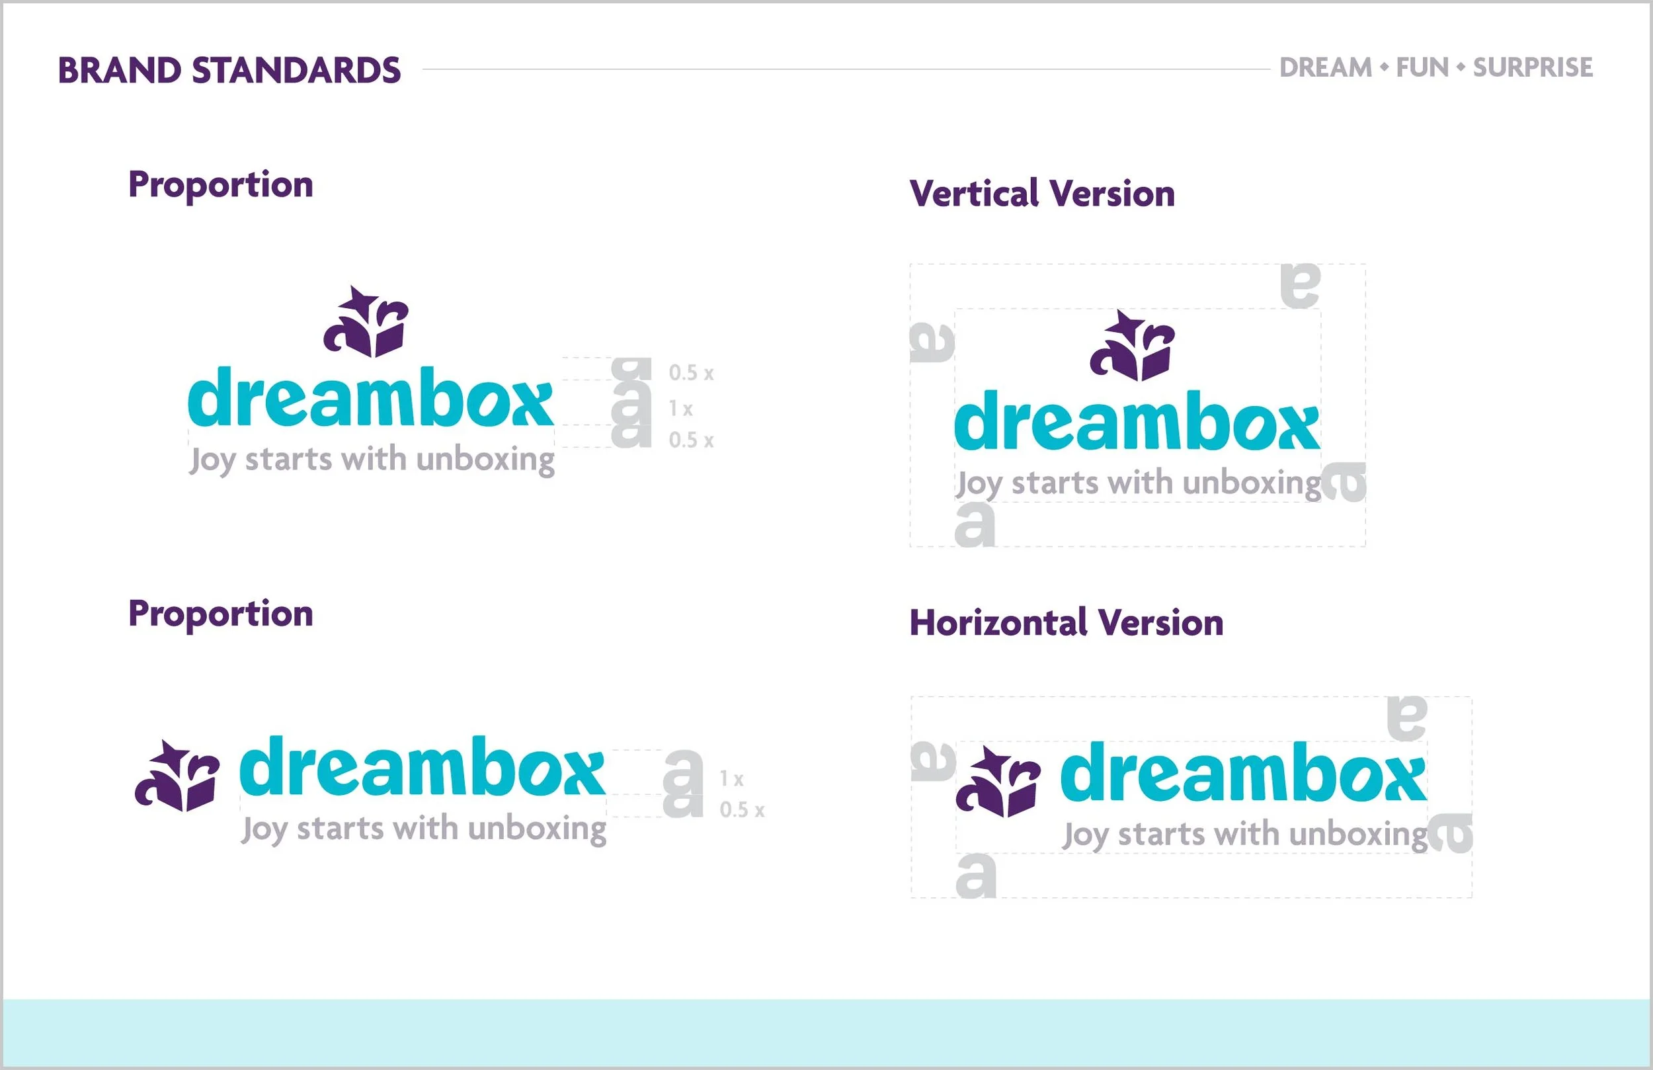Click 'Joy starts with unboxing' under top-left logo
Image resolution: width=1653 pixels, height=1070 pixels.
point(372,461)
